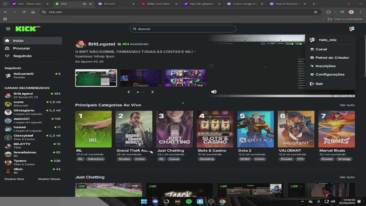The height and width of the screenshot is (206, 366).
Task: Select the first carousel thumbnail with soccer field
Action: click(x=96, y=78)
